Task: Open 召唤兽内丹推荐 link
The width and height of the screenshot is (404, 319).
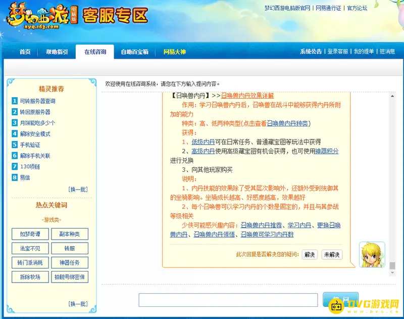Action: 261,225
